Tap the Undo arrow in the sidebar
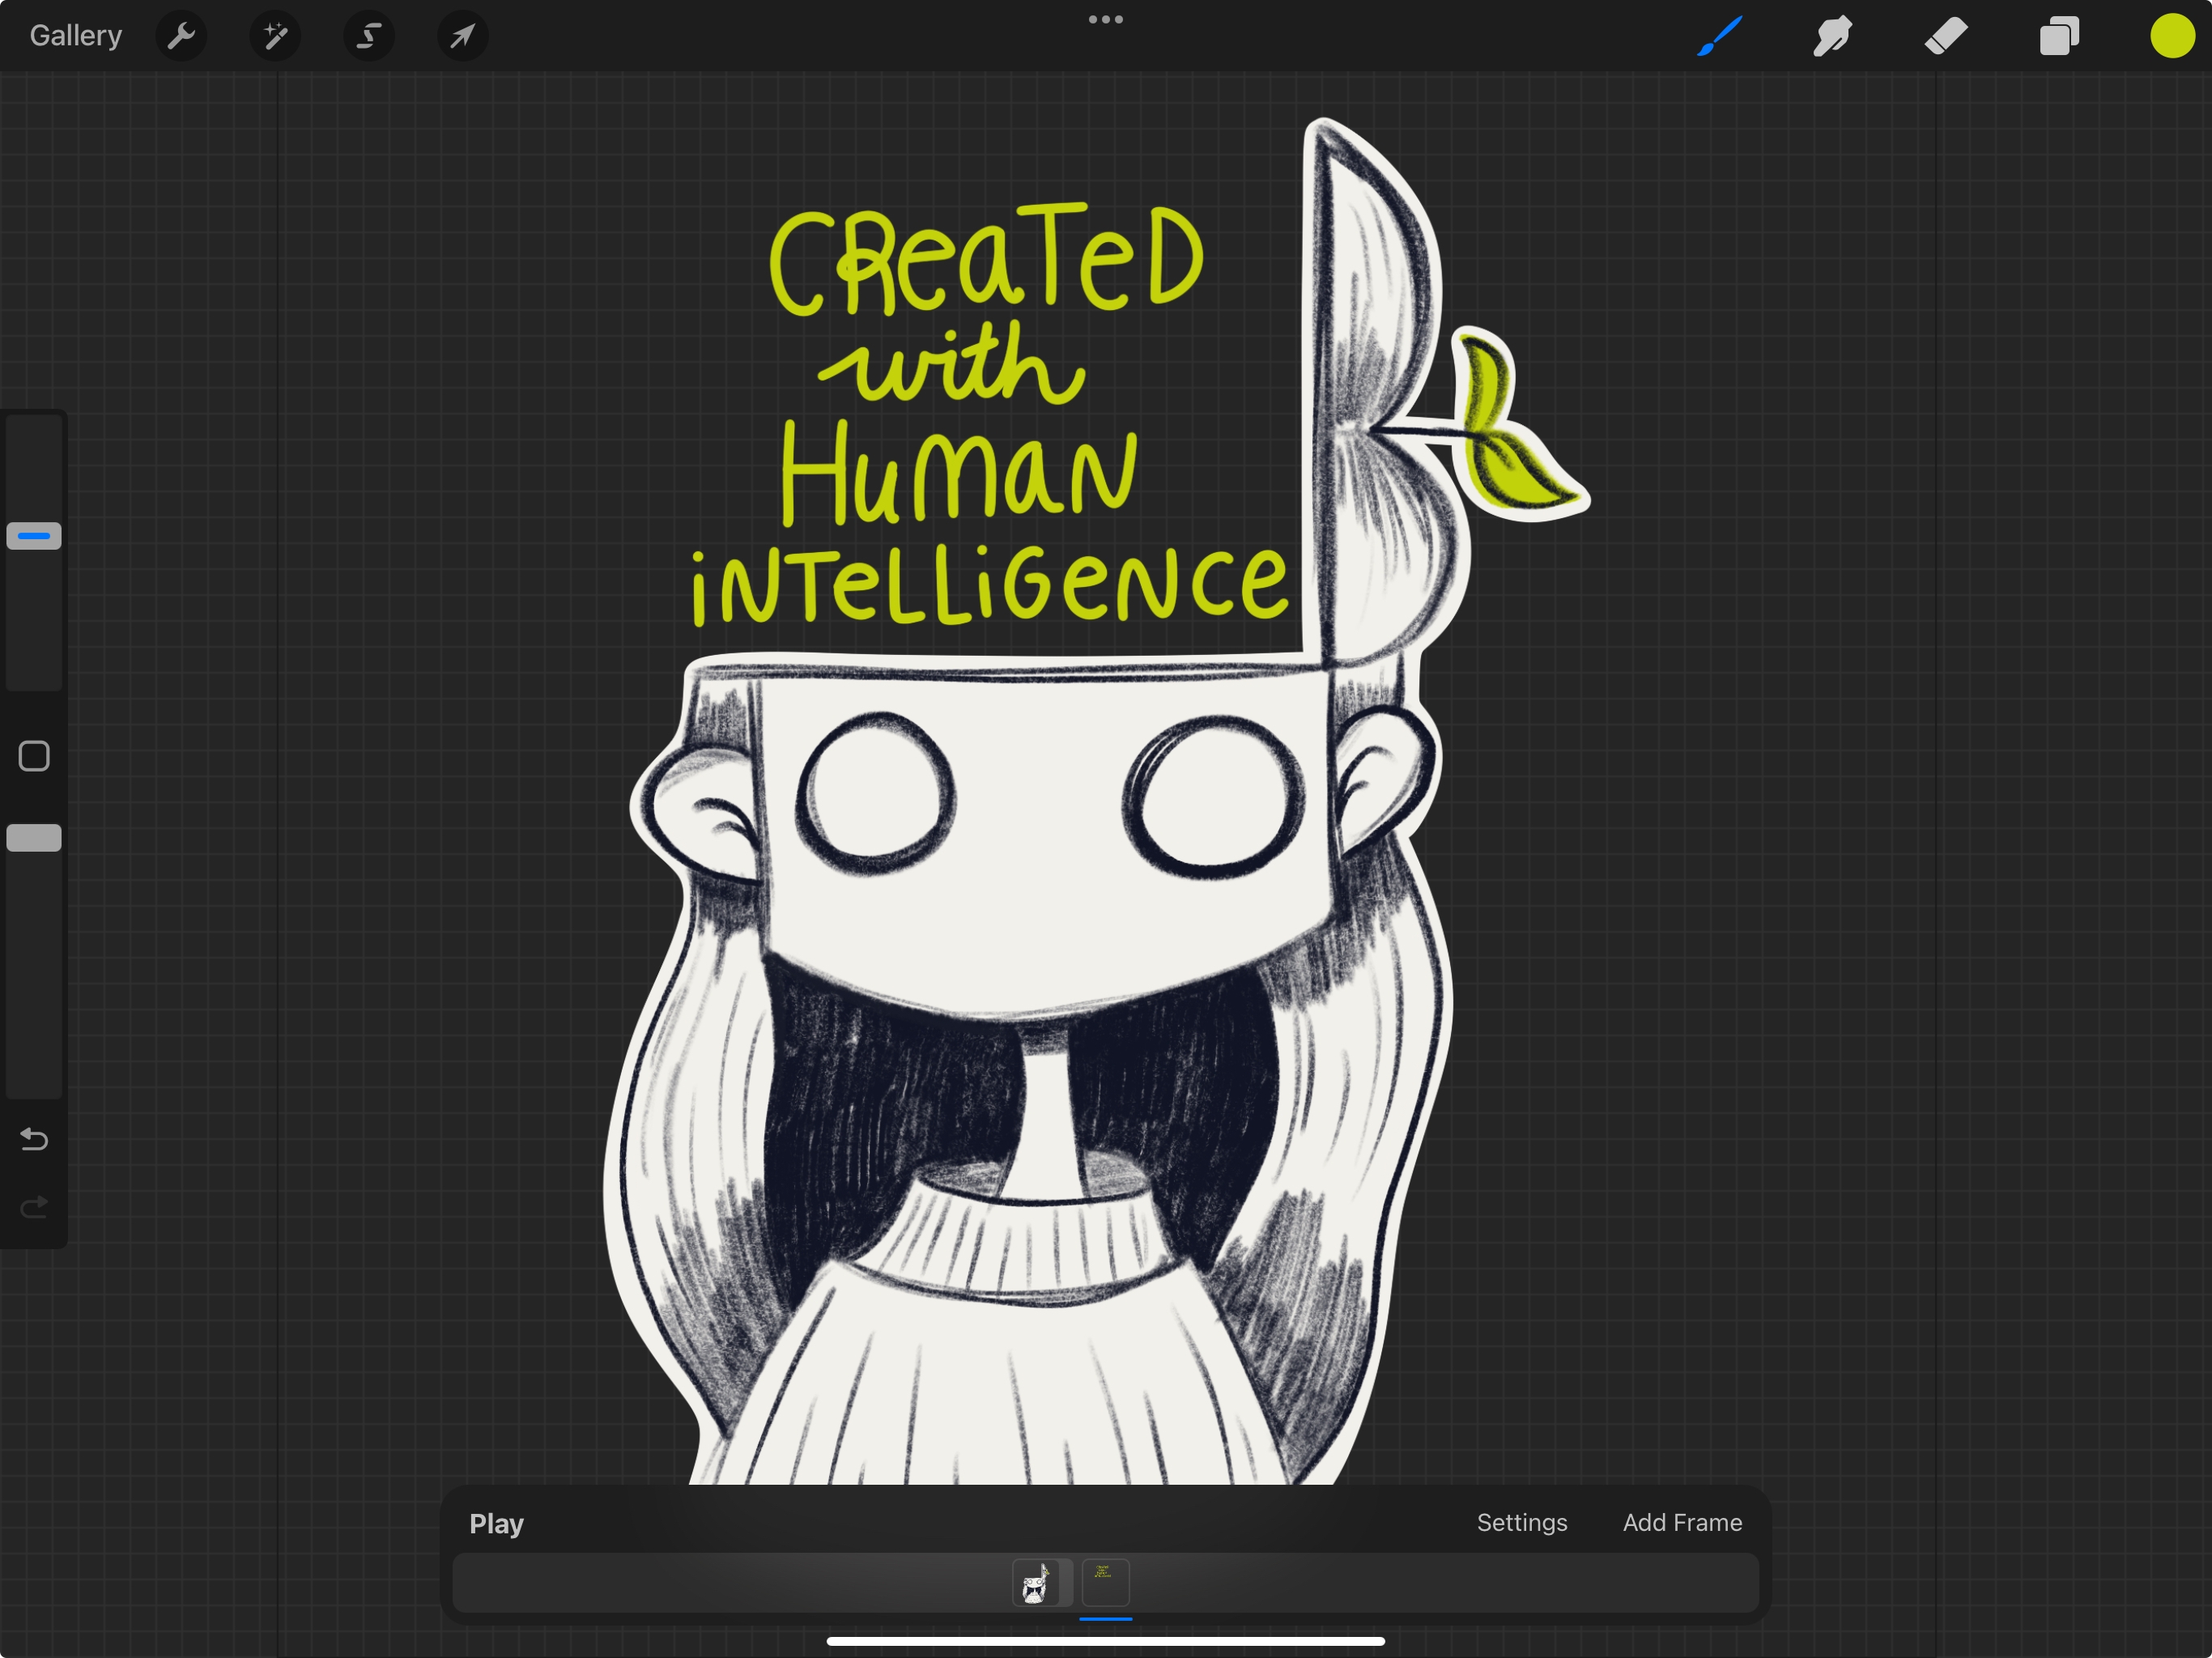The width and height of the screenshot is (2212, 1658). (x=33, y=1139)
